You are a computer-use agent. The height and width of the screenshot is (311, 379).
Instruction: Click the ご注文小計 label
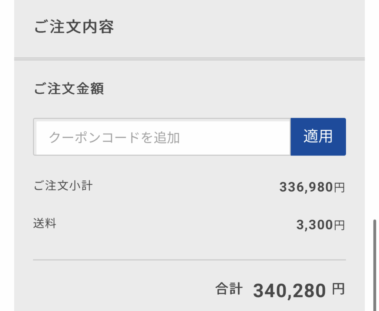pos(63,185)
